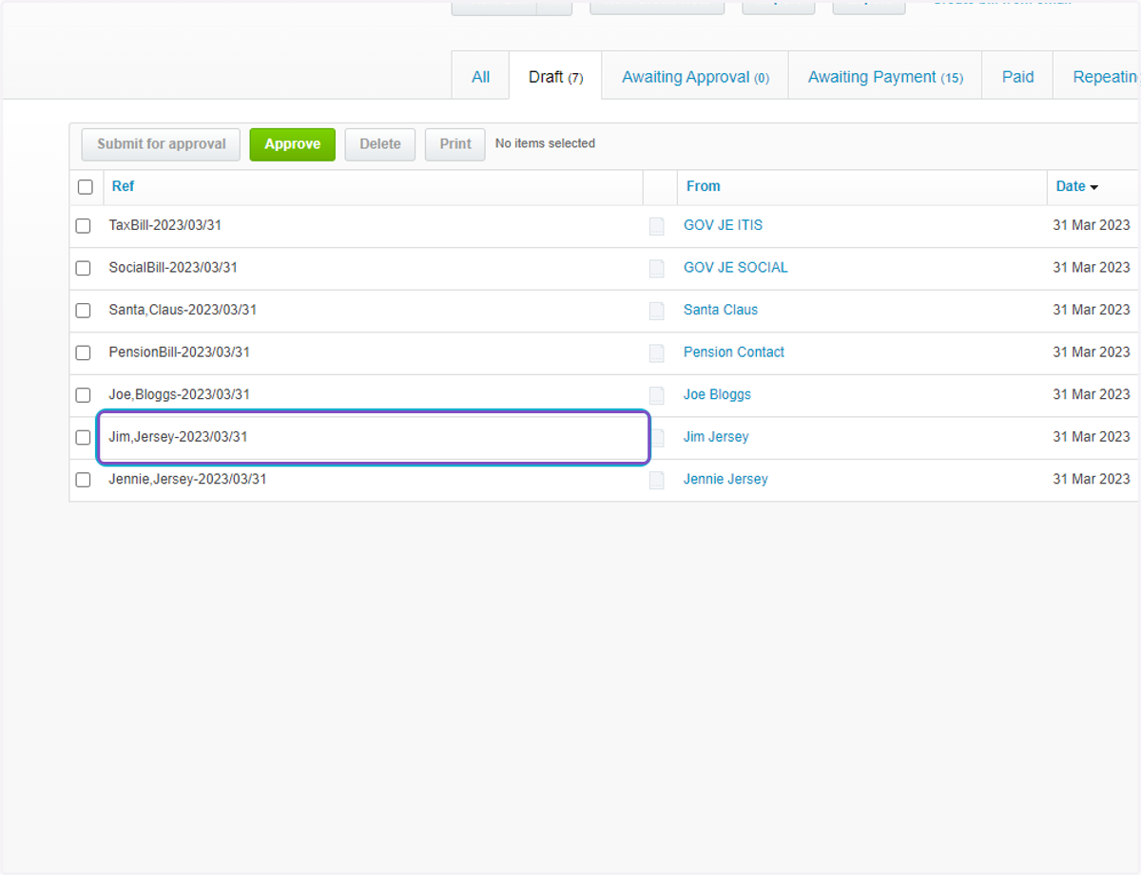
Task: Tick checkbox for Jennie,Jersey-2023/03/31
Action: [84, 480]
